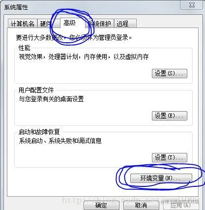Switch to the 系统保护 tab
Viewport: 205px width, 210px height.
(99, 24)
